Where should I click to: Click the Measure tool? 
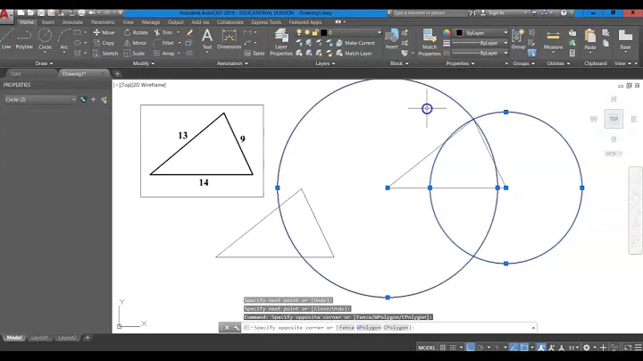coord(553,39)
